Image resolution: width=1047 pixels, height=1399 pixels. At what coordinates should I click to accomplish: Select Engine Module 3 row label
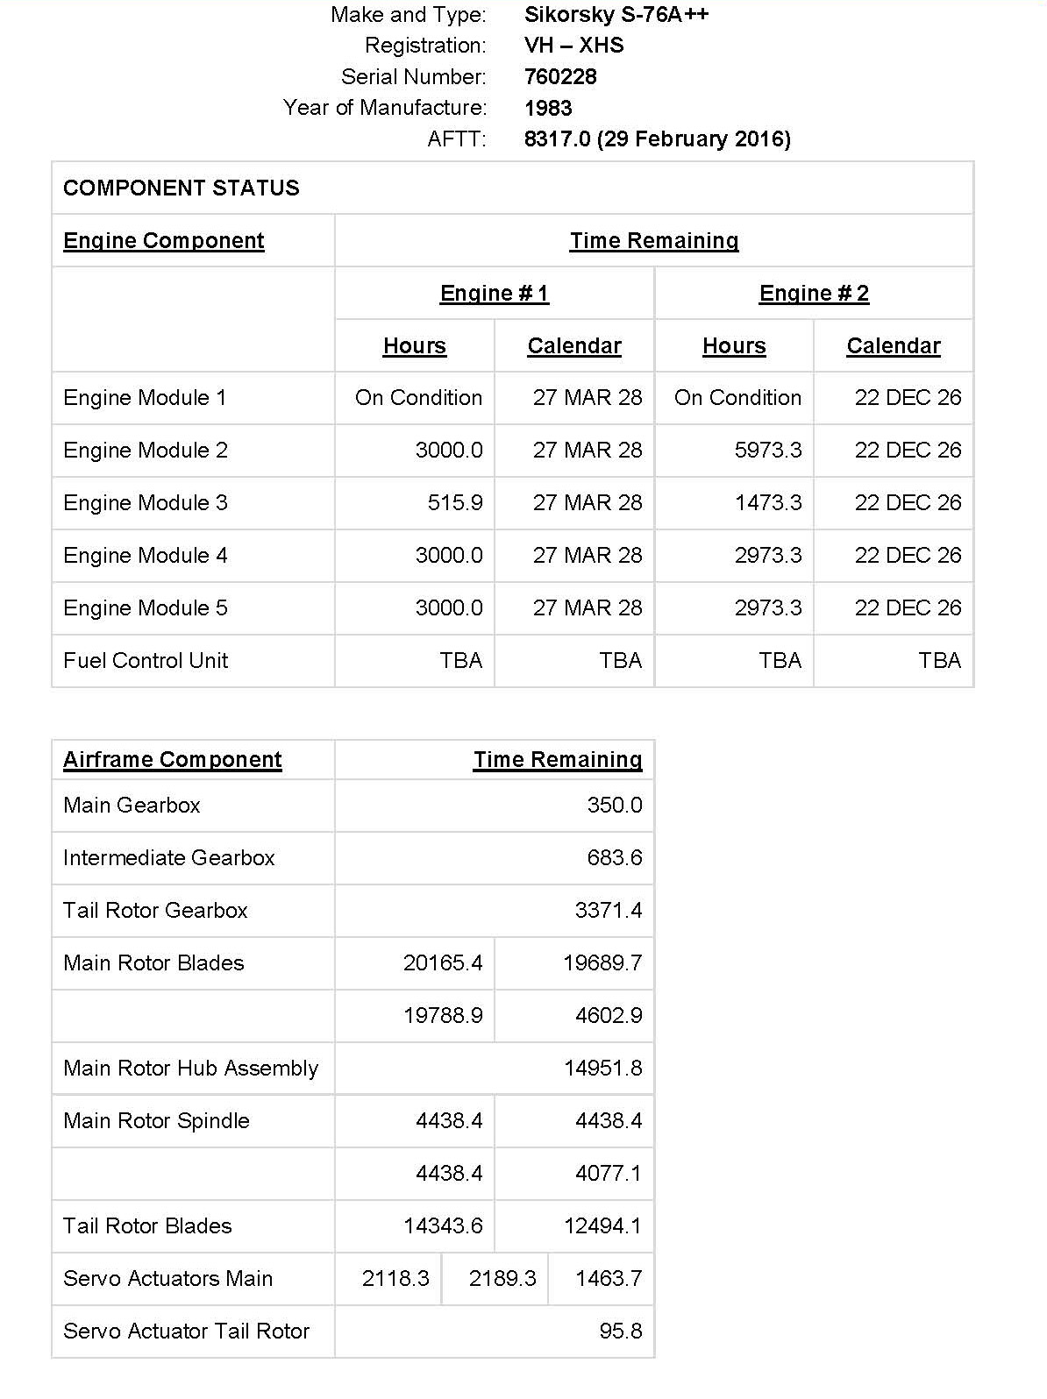tap(146, 503)
